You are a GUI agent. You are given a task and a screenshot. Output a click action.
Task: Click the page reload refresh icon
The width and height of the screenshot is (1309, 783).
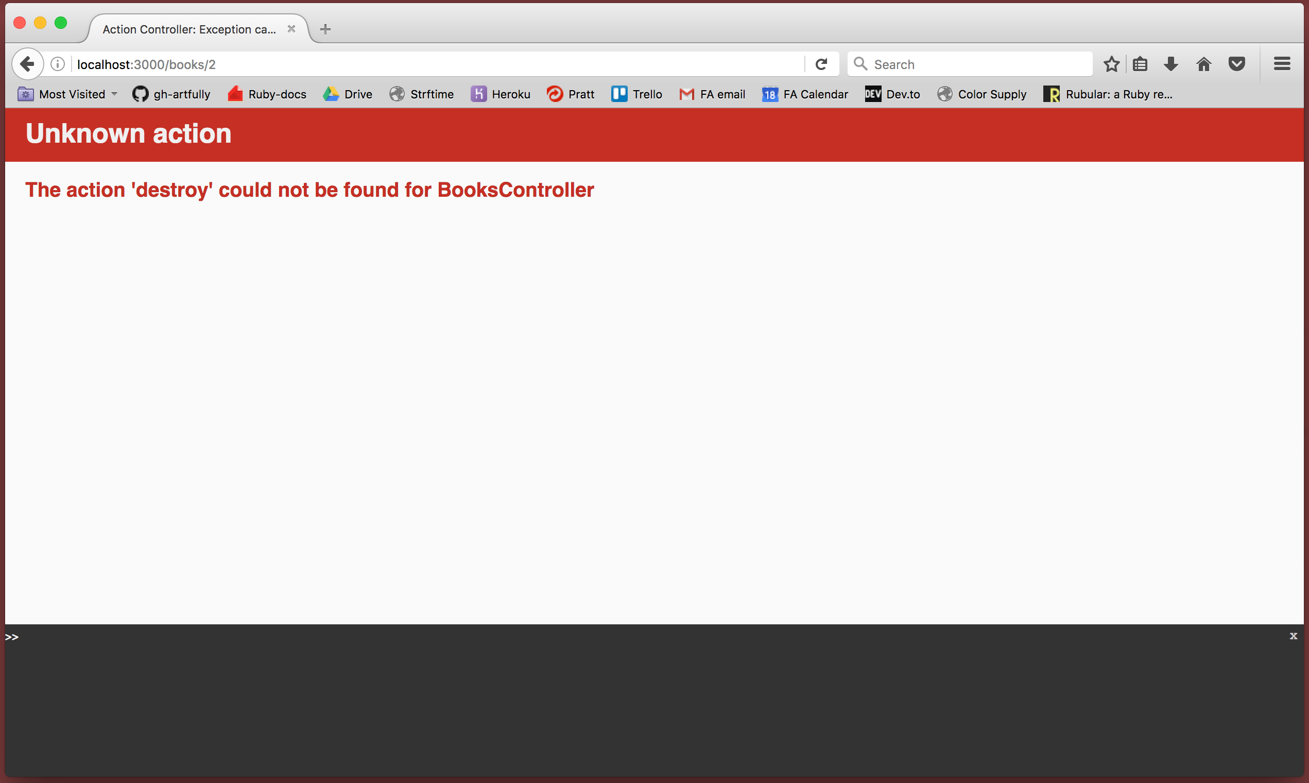820,64
